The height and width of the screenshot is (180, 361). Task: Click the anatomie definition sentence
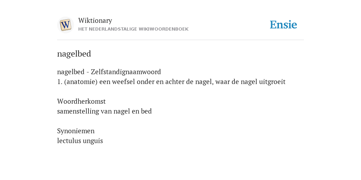pyautogui.click(x=171, y=82)
